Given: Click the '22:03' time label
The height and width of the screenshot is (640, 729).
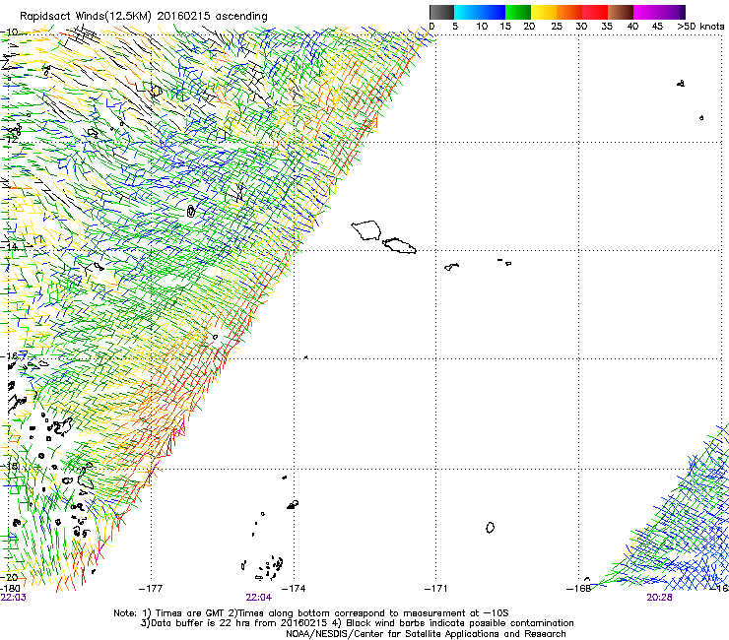Looking at the screenshot, I should click(x=14, y=598).
